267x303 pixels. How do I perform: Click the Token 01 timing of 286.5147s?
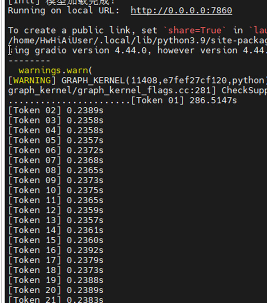pyautogui.click(x=184, y=101)
